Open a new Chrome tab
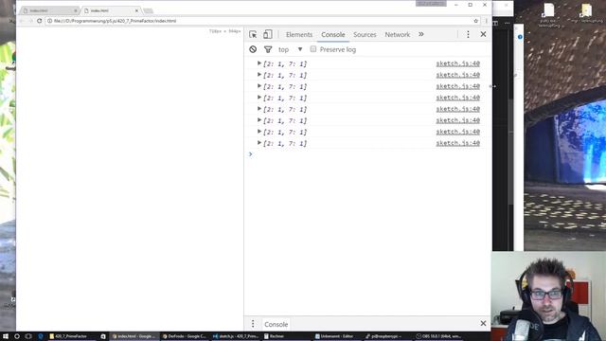 (x=149, y=10)
